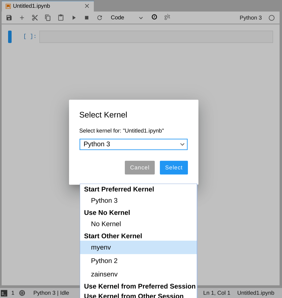Expand Use Kernel from Other Session

coord(133,296)
